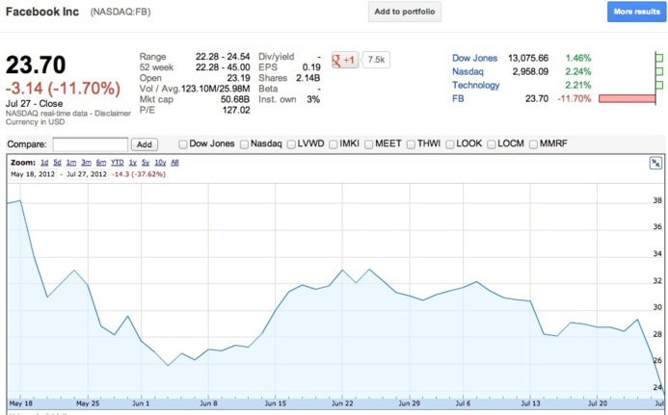Open the Disclaimer link
Screen dimensions: 668x415
tap(113, 114)
